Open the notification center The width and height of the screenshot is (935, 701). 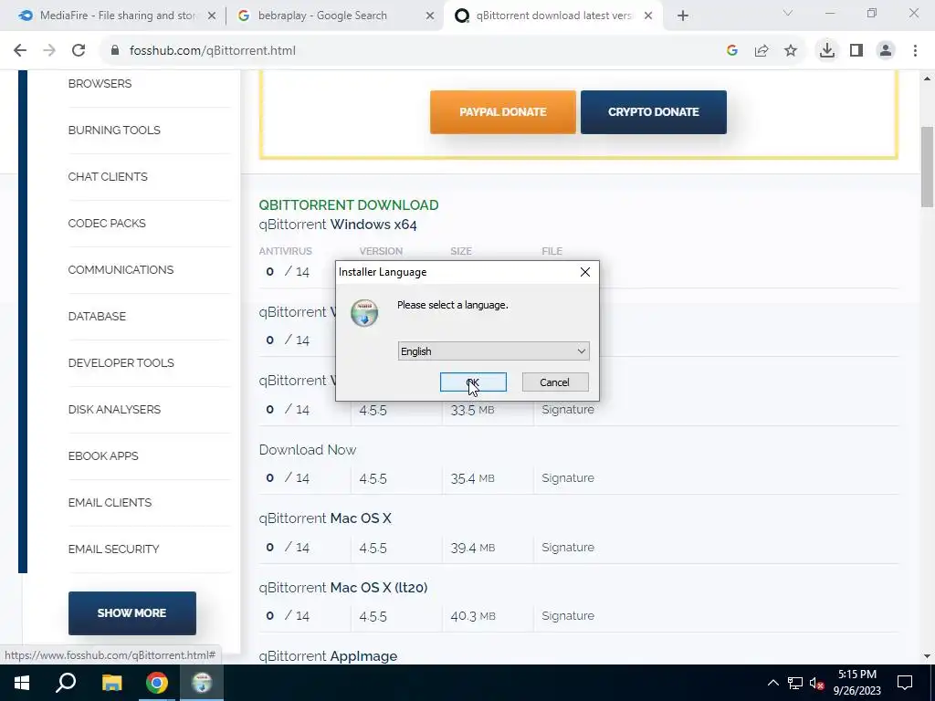point(905,683)
